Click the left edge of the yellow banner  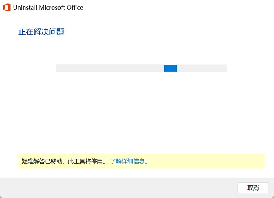pos(20,161)
